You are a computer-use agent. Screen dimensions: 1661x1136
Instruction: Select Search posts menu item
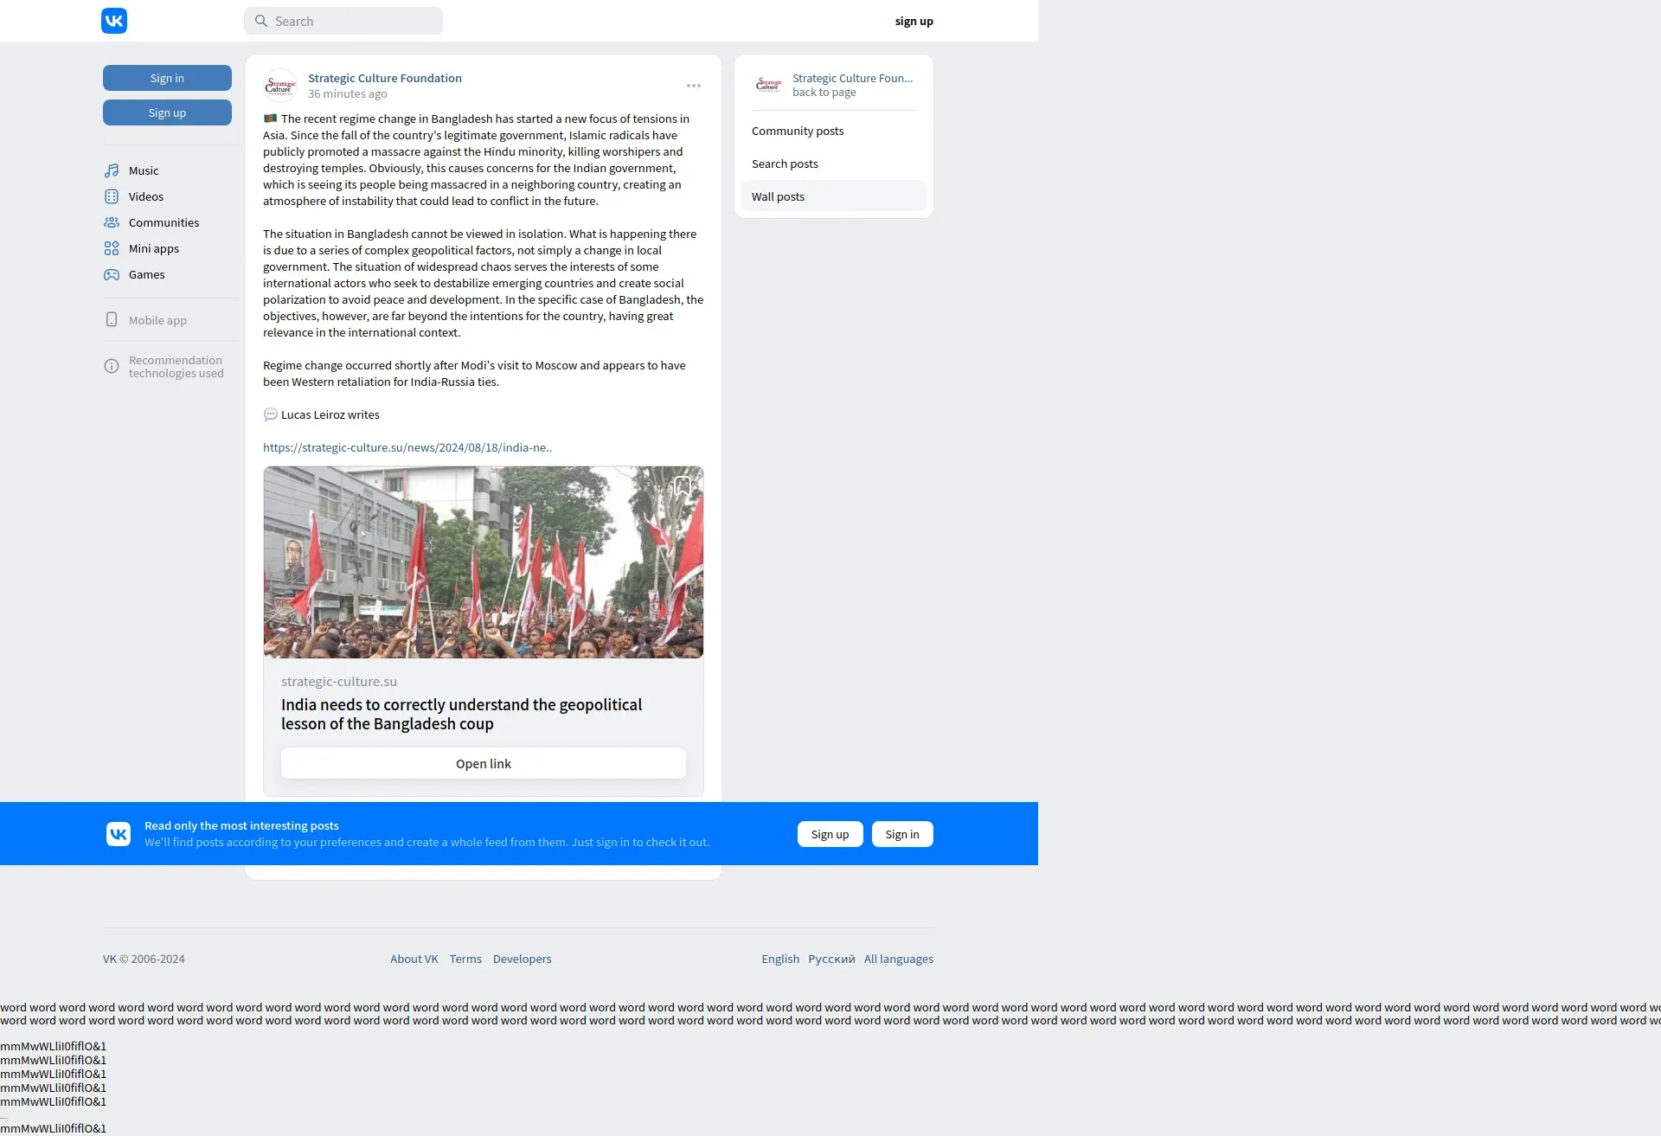[x=785, y=164]
